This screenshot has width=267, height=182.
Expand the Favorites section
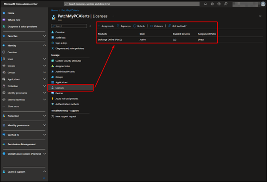(x=44, y=36)
